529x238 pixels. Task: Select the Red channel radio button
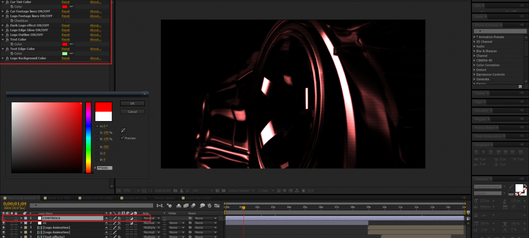click(98, 147)
